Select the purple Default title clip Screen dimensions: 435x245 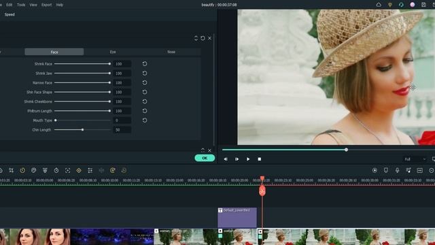pyautogui.click(x=237, y=218)
